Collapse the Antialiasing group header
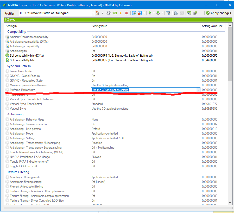This screenshot has height=213, width=234. [15, 114]
